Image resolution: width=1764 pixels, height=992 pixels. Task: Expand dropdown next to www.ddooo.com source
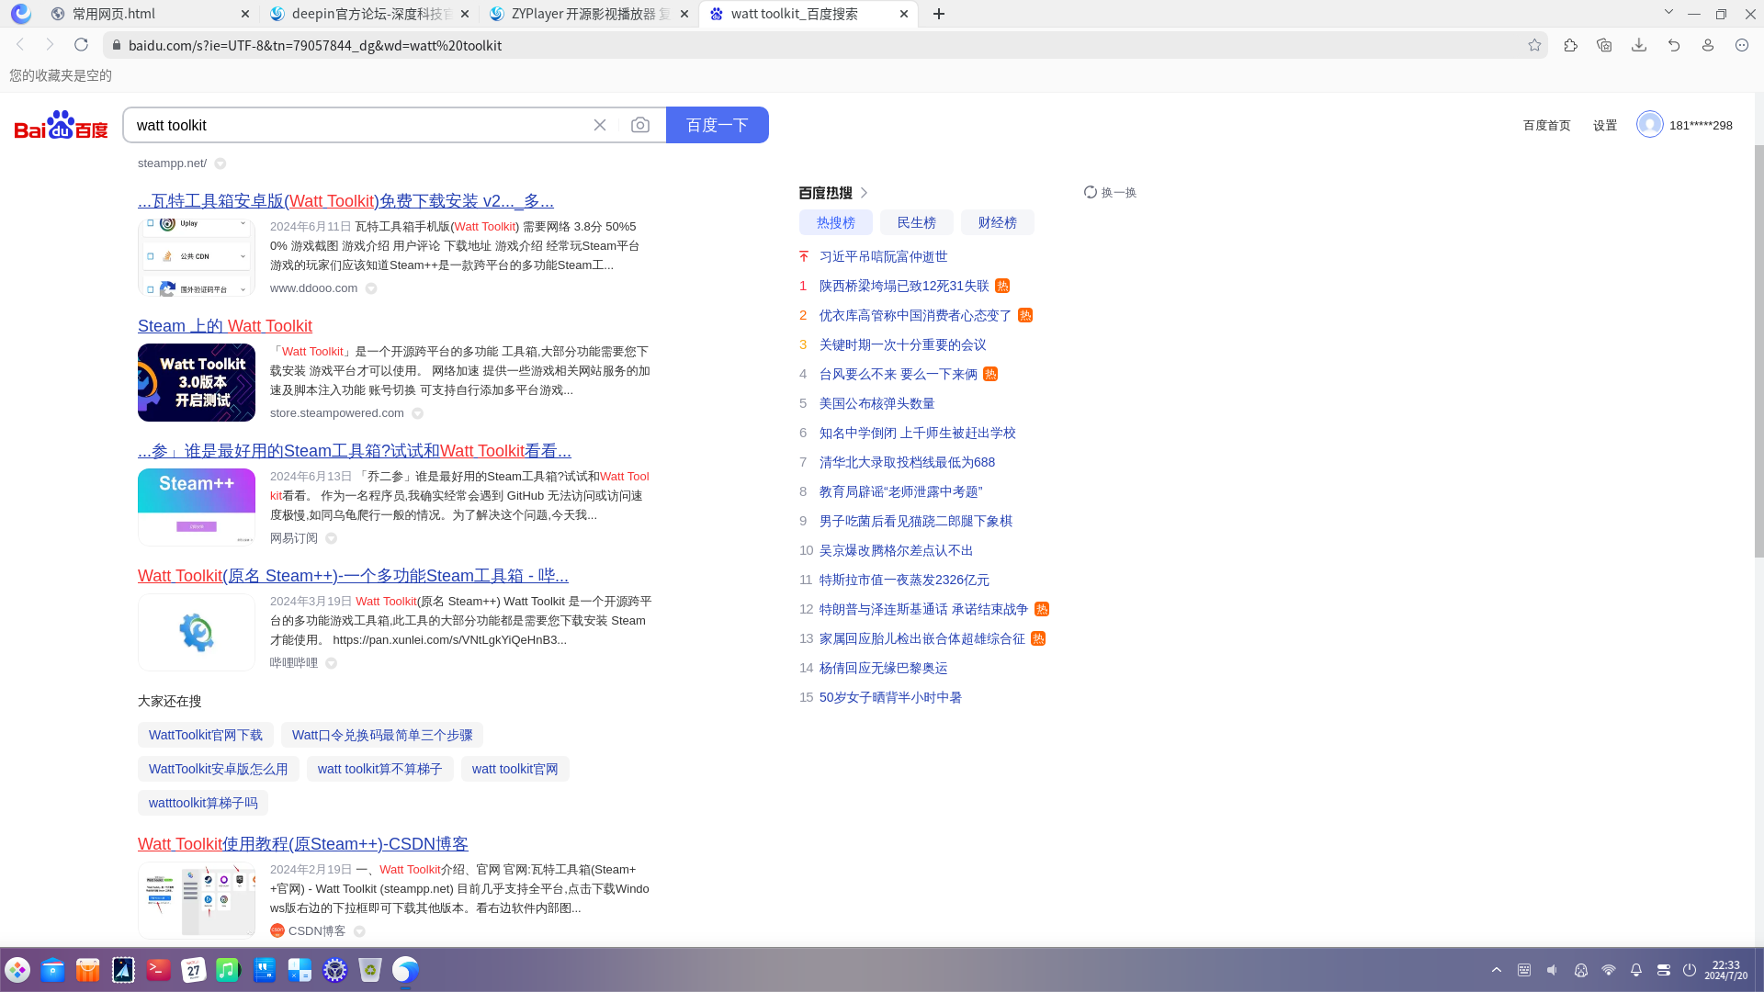coord(371,288)
